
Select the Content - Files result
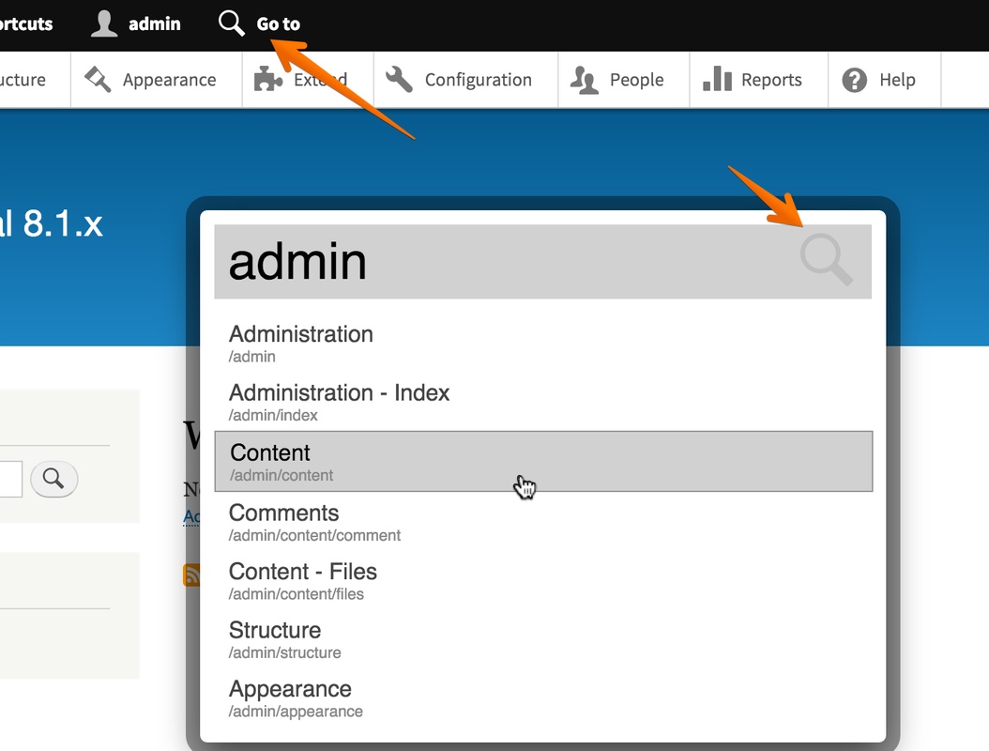543,580
